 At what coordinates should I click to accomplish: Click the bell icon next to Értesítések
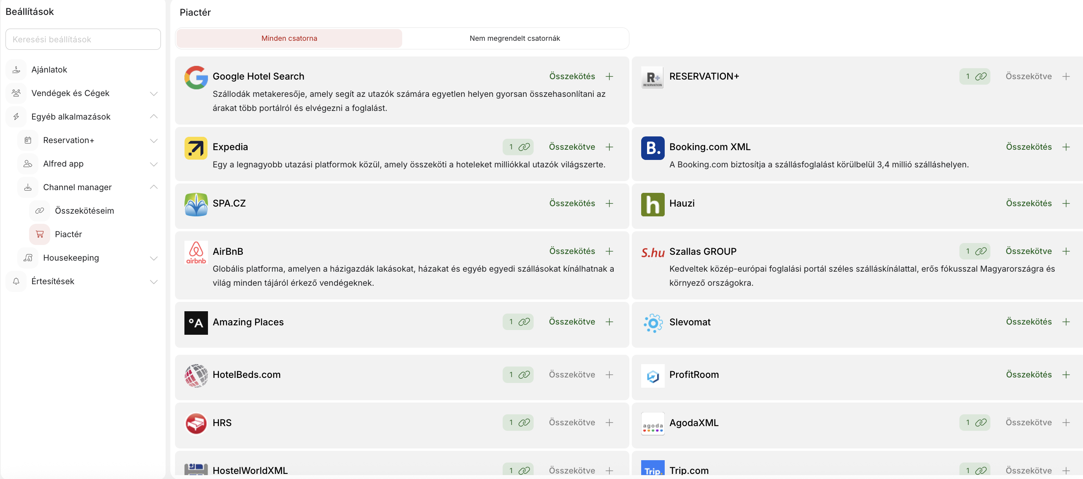pos(16,281)
